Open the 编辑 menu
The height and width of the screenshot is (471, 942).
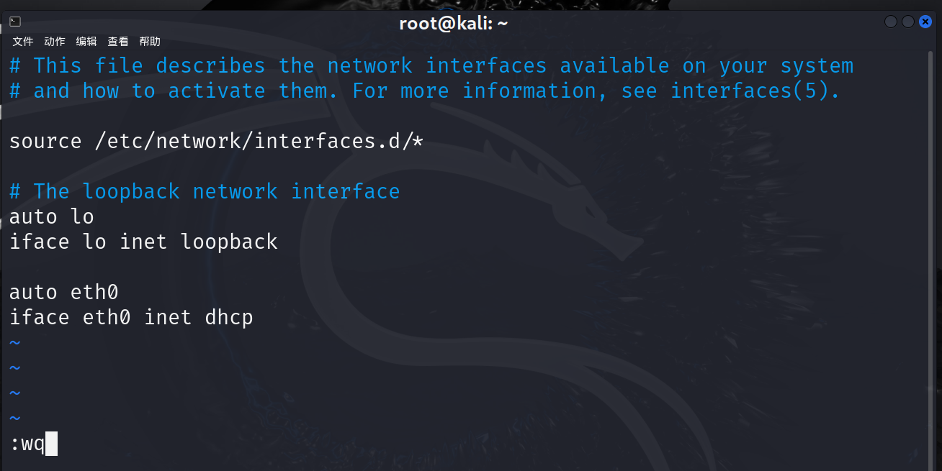pos(86,42)
